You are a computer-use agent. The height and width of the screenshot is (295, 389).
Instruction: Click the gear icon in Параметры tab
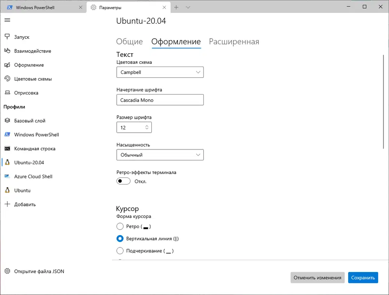point(93,7)
